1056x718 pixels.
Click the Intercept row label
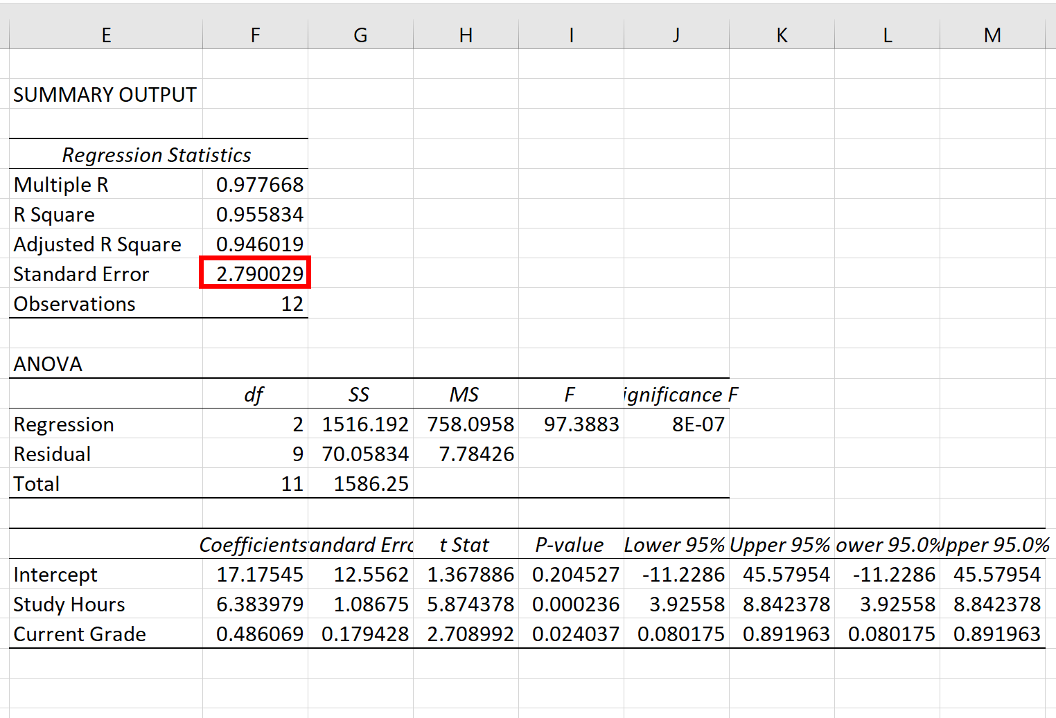(105, 574)
